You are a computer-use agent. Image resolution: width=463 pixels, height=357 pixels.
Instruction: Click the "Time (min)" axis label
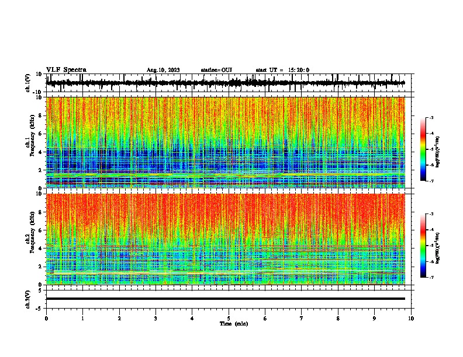234,324
